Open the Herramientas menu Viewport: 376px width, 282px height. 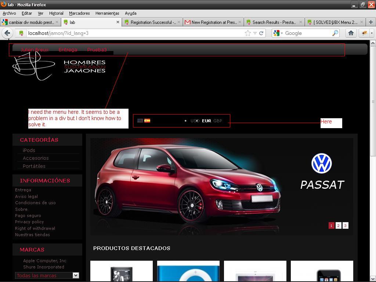107,13
